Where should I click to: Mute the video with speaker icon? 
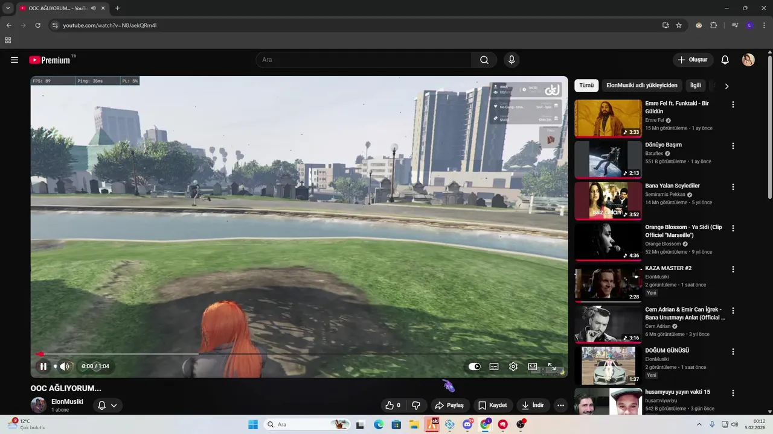click(65, 366)
